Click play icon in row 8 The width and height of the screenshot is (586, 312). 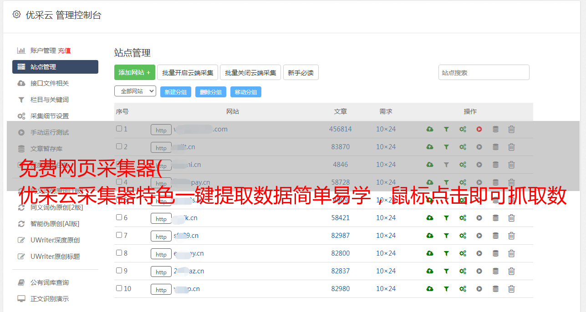pos(479,253)
